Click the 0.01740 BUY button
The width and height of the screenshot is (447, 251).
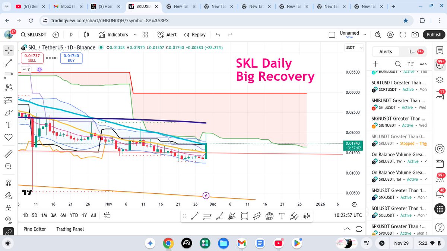pos(71,58)
